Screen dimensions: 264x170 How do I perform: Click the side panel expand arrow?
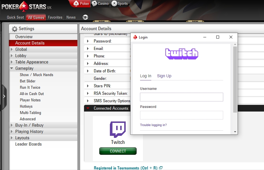coord(4,96)
